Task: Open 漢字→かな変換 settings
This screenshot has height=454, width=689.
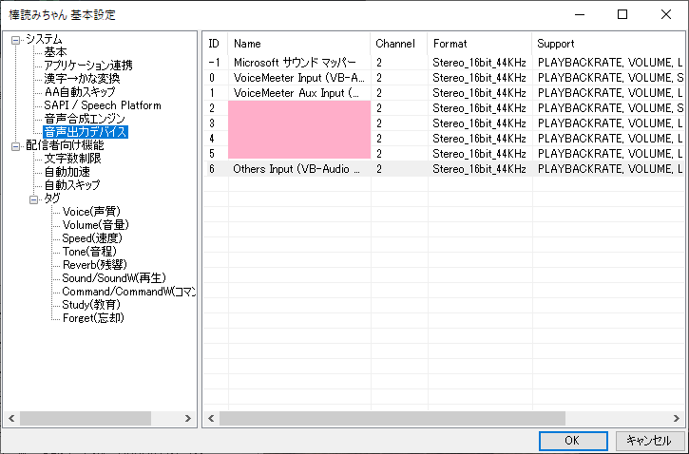Action: coord(82,79)
